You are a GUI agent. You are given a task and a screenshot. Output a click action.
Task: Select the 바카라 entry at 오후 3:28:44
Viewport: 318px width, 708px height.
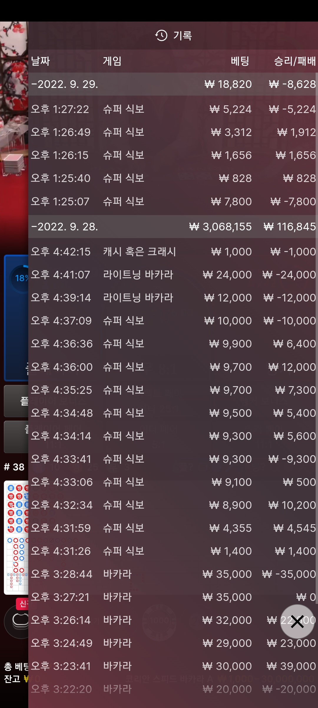pyautogui.click(x=173, y=574)
